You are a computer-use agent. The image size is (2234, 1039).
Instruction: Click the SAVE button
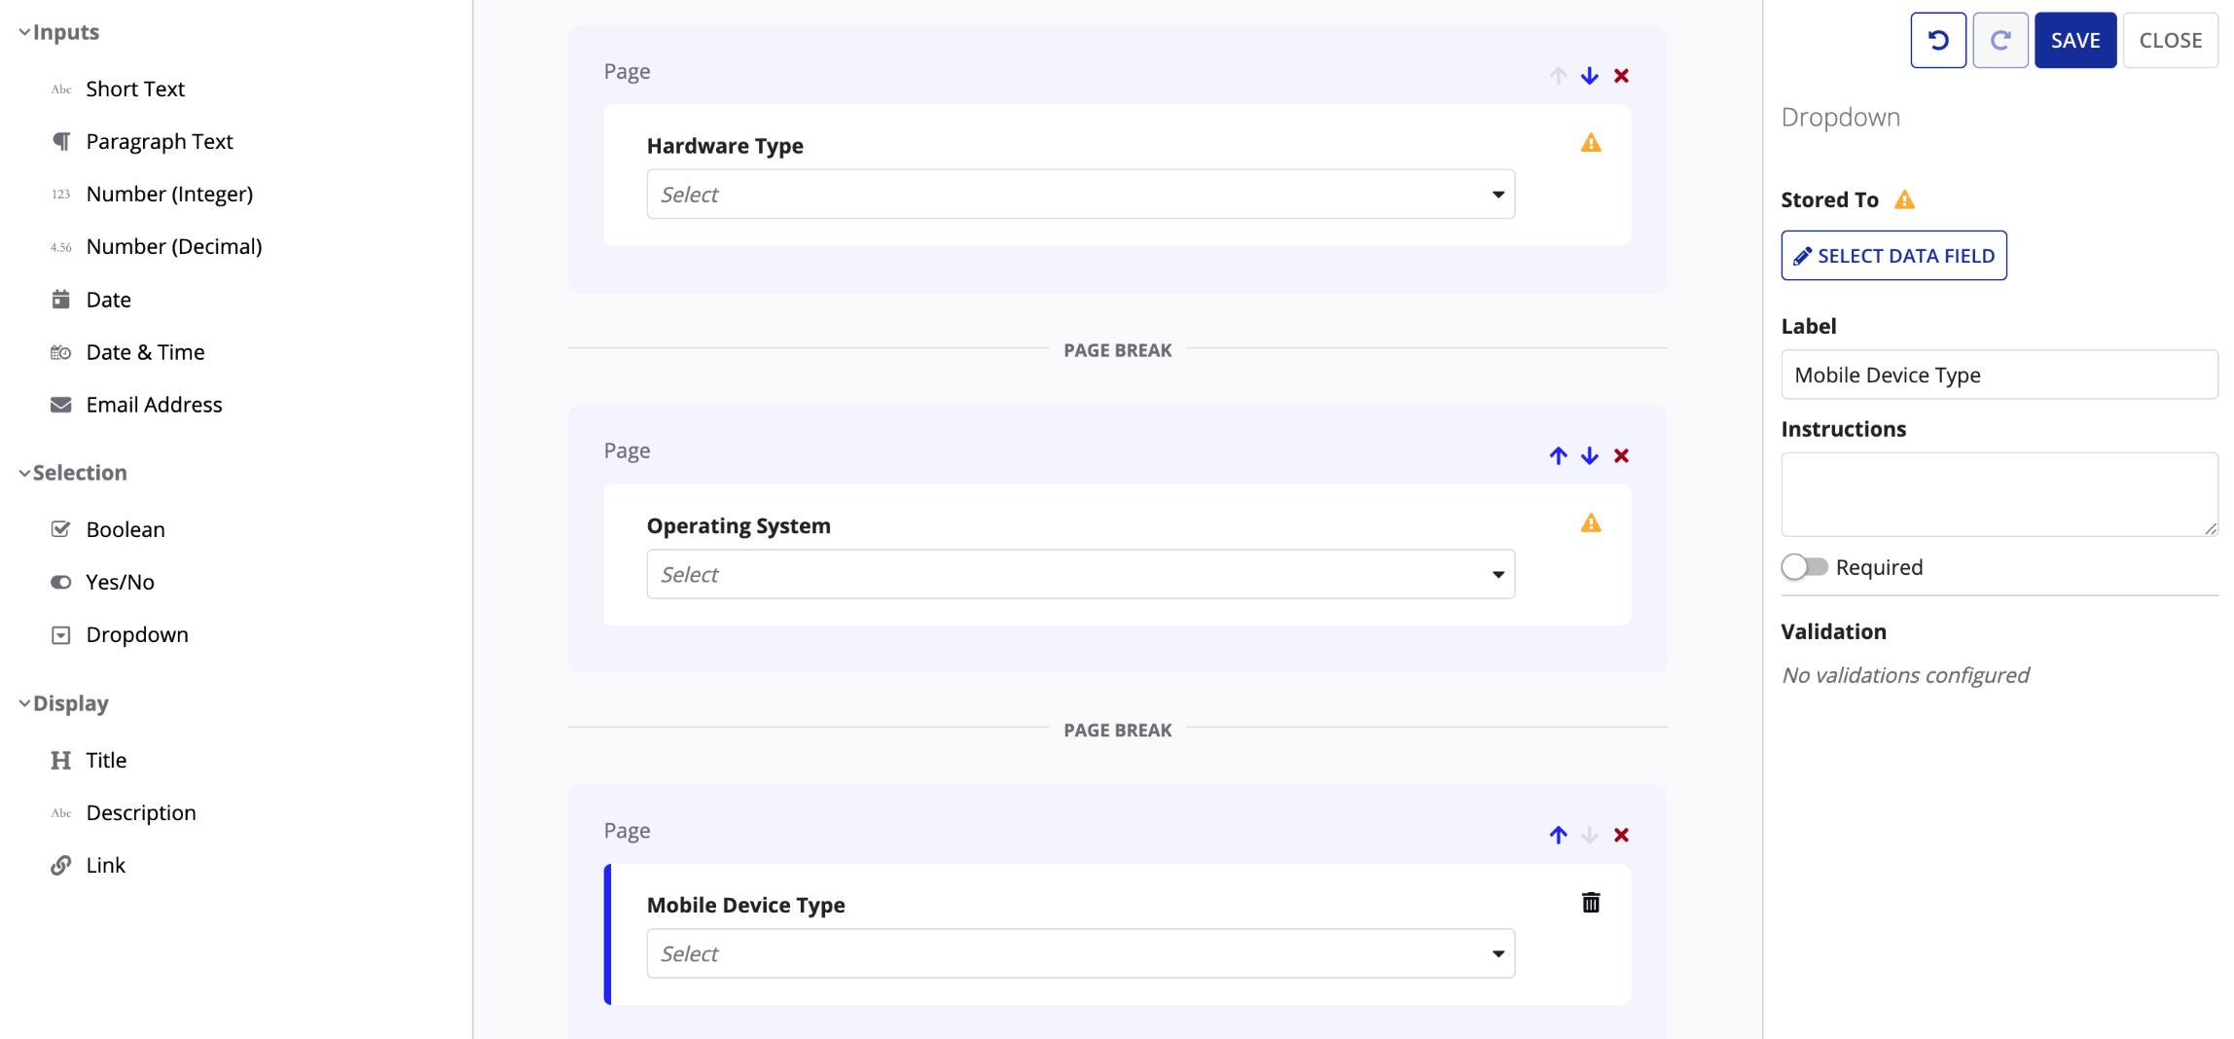click(2075, 40)
